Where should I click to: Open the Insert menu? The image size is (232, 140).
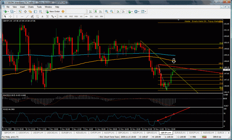(22, 7)
